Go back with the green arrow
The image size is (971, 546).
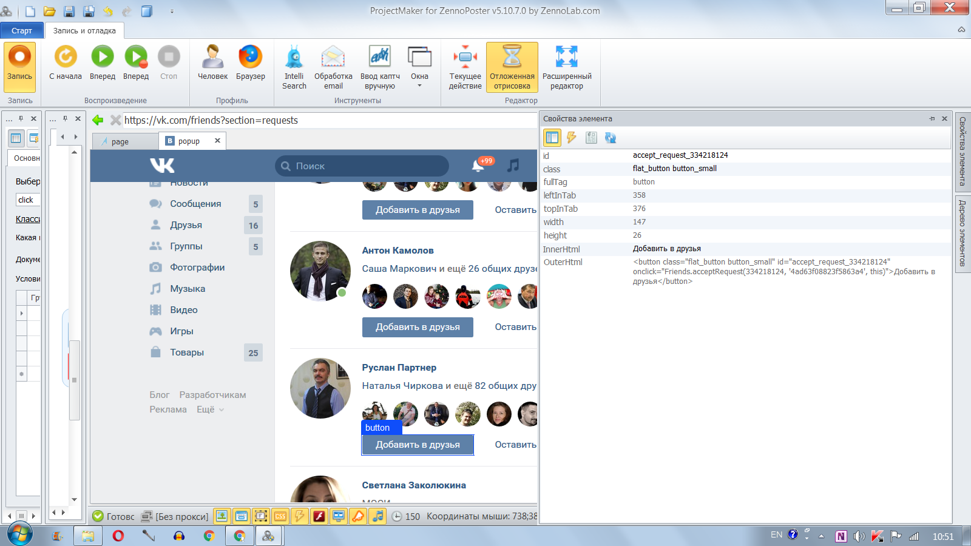(98, 120)
